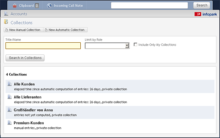Viewport: 220px width, 138px height.
Task: Enable Include Only My Collections checkbox
Action: 135,45
